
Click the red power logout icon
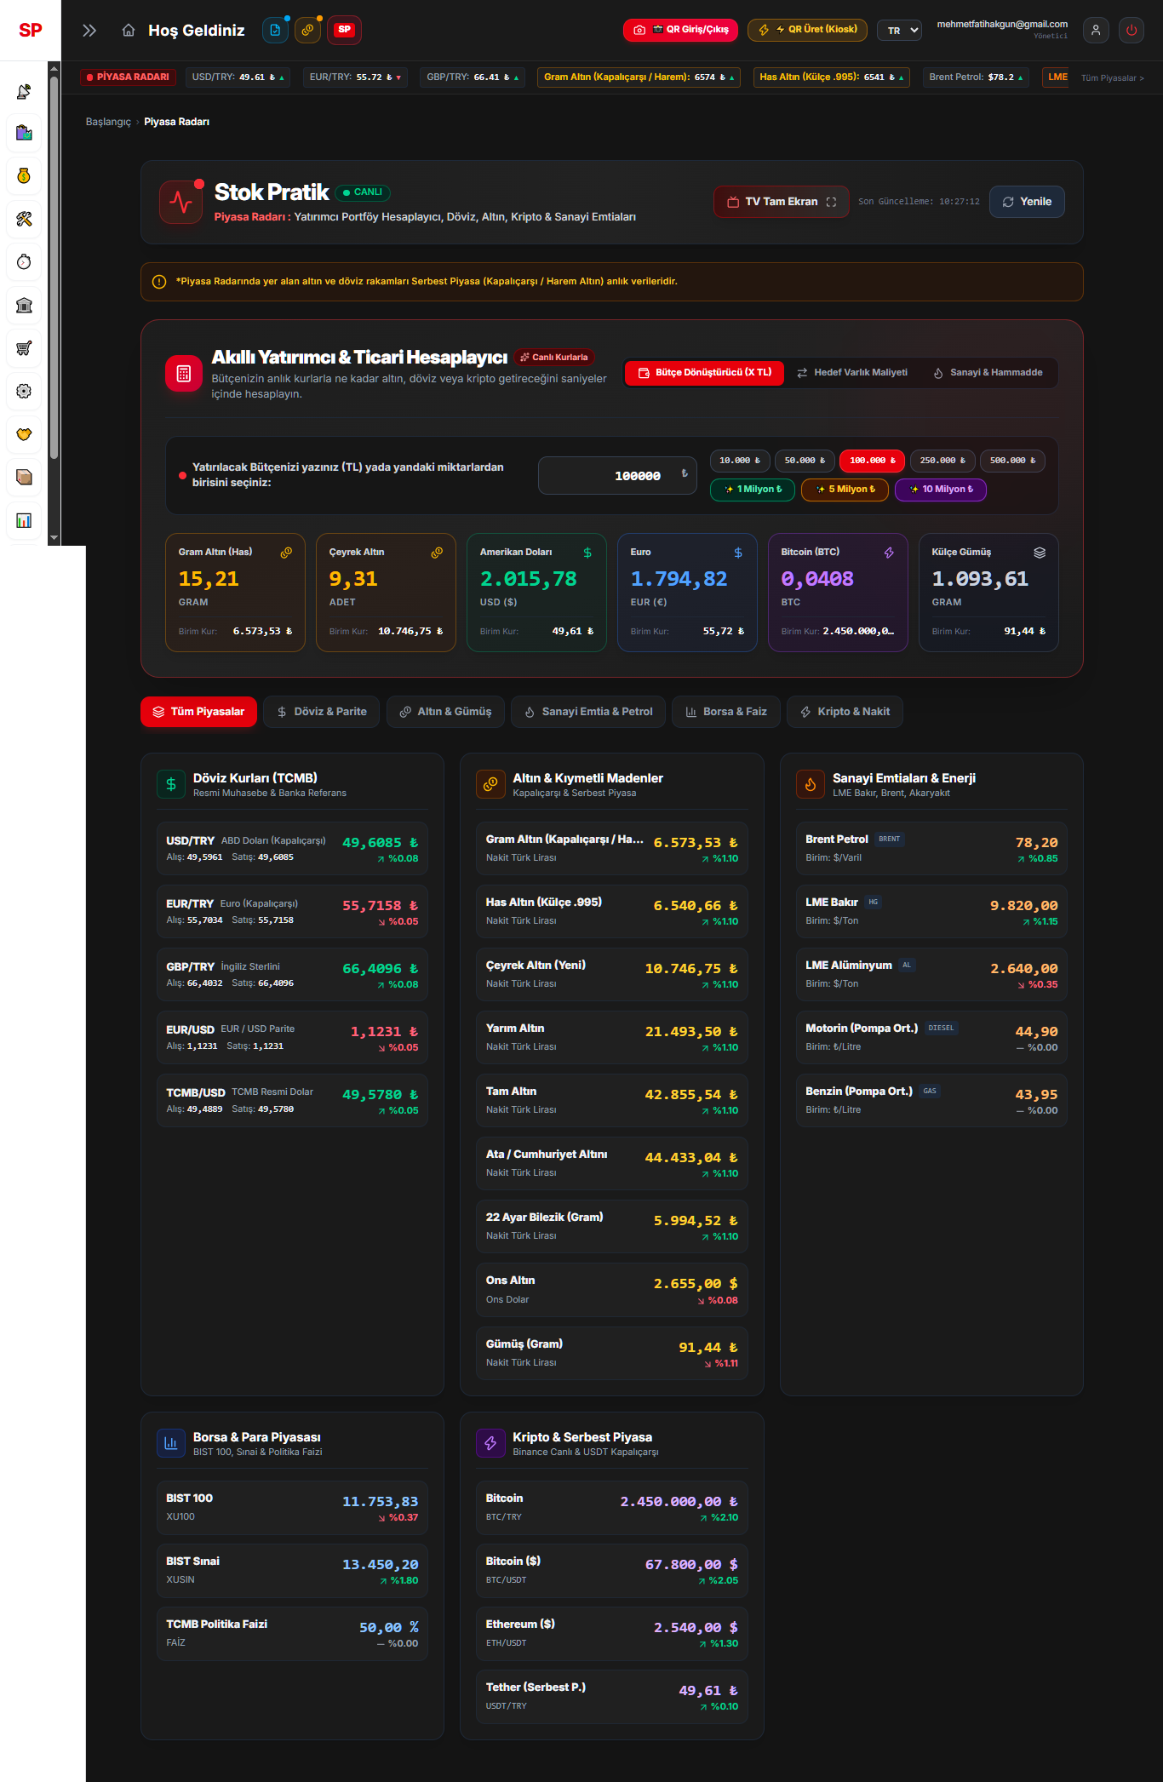pos(1131,30)
